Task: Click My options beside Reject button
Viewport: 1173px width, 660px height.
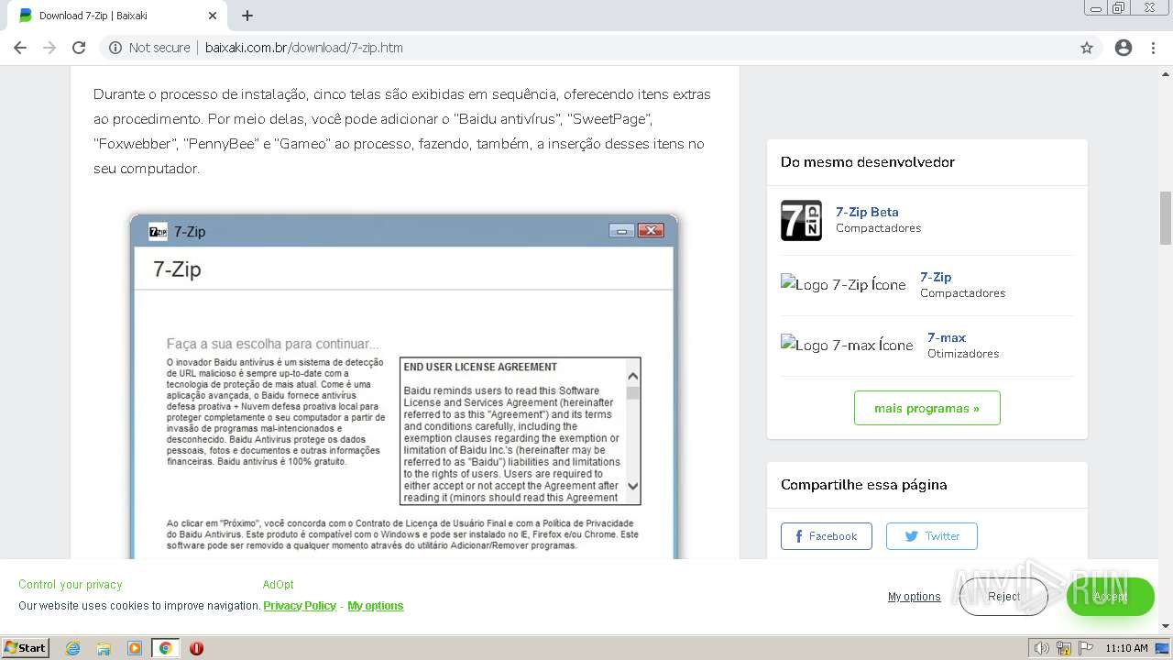Action: click(x=914, y=597)
